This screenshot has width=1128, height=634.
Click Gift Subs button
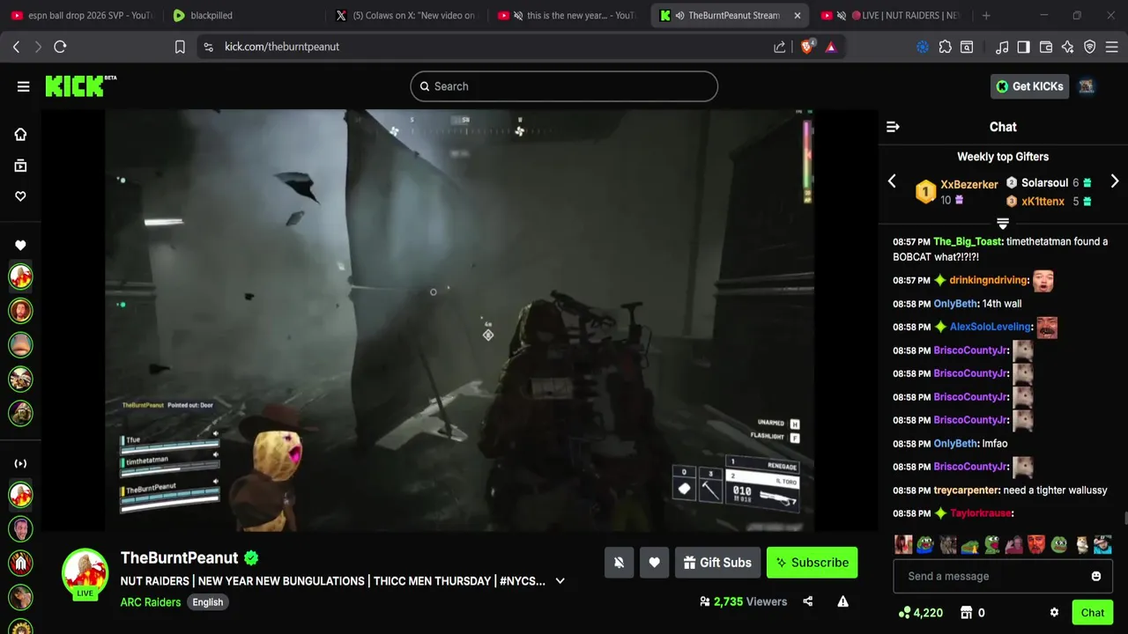click(x=716, y=563)
